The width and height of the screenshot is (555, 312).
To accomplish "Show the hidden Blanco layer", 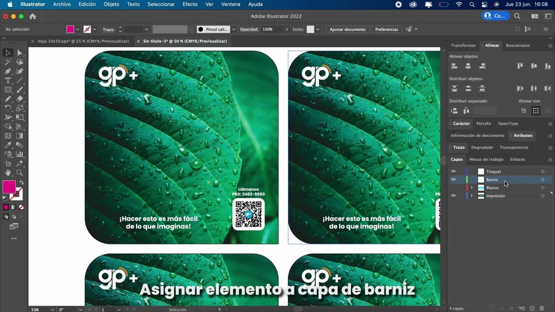I will (454, 188).
